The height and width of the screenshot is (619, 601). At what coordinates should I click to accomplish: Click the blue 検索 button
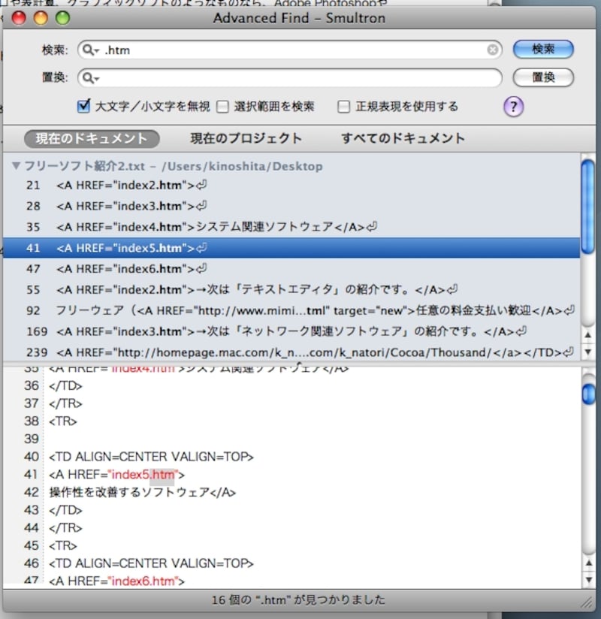(543, 50)
